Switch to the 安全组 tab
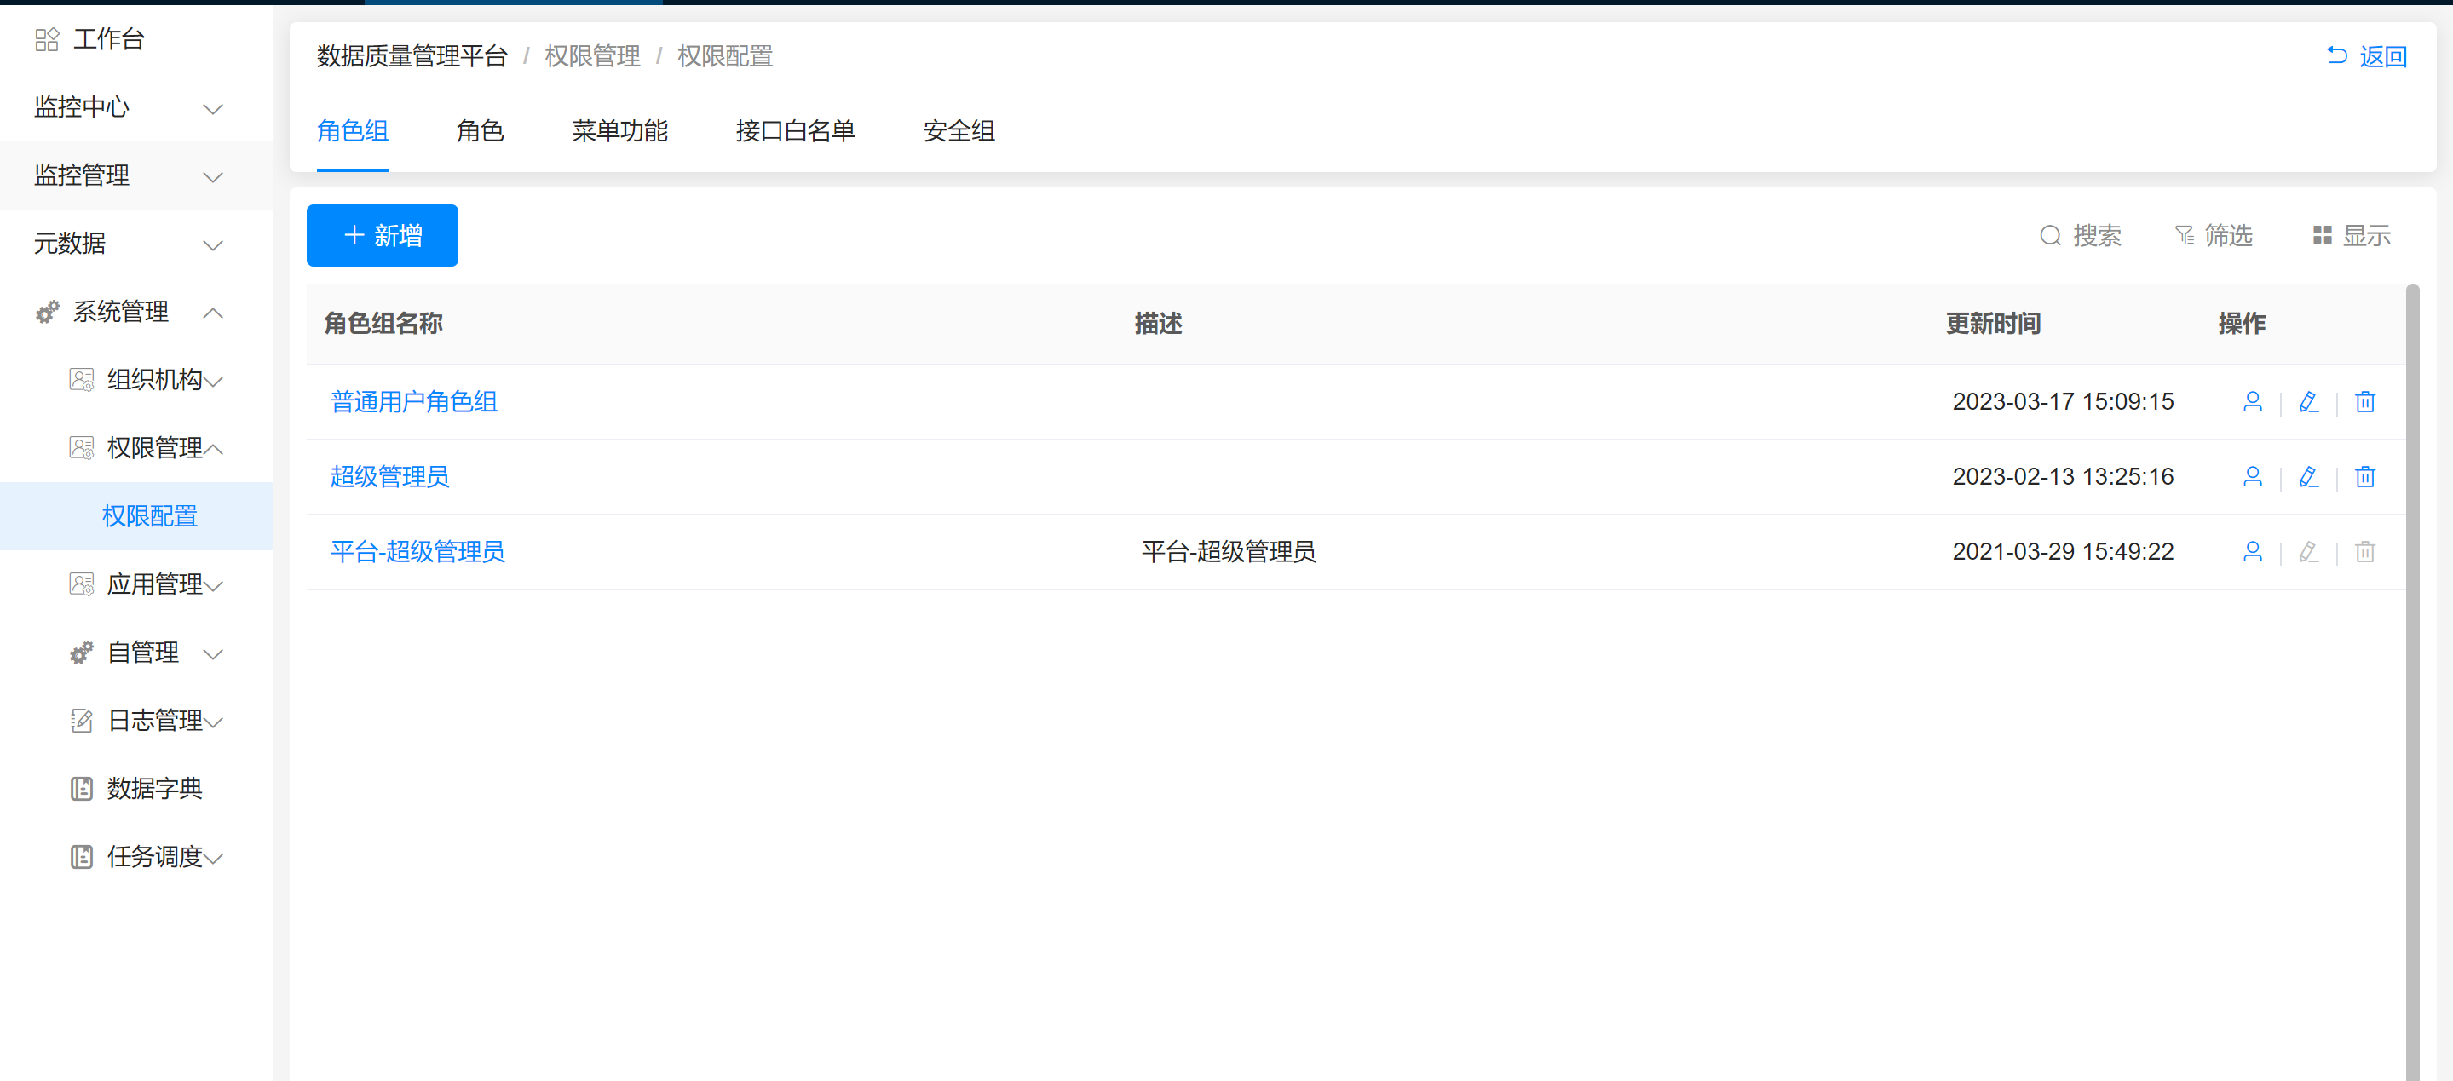 (959, 130)
